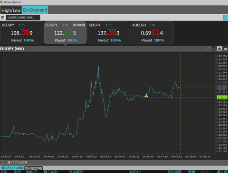Click the Payout 100% text on AUDUSD card
The image size is (228, 173).
(153, 40)
